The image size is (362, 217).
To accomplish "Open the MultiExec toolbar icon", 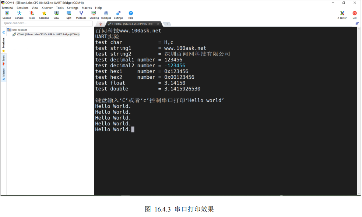I will [x=81, y=15].
